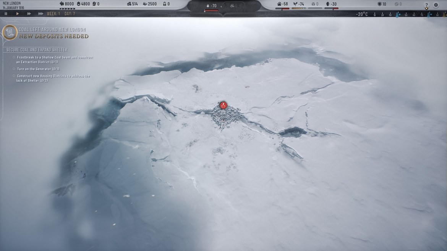Click the heatstamps icon showing 514
Image resolution: width=447 pixels, height=251 pixels.
pos(129,4)
